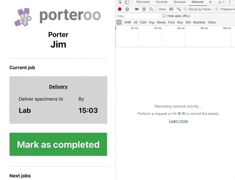Viewport: 235px width, 180px height.
Task: Open the Sources tab
Action: pos(180,2)
